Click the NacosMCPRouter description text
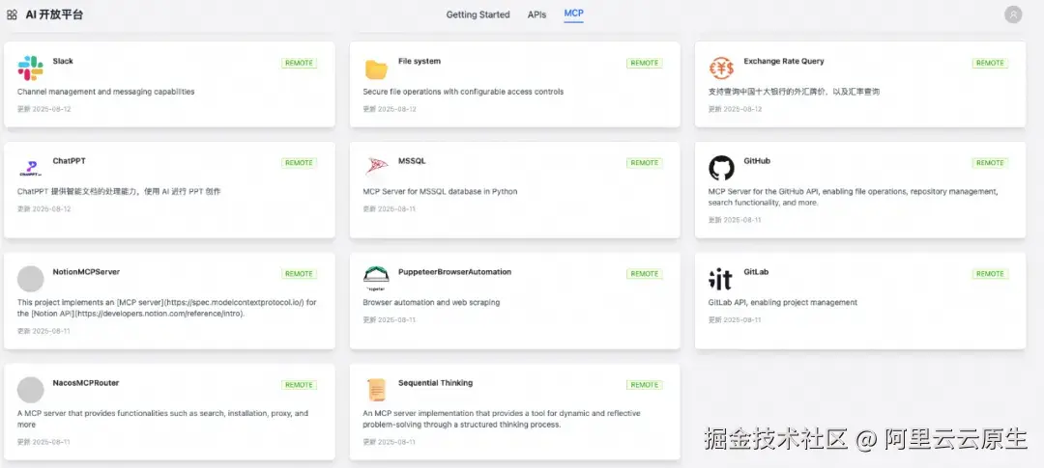This screenshot has width=1044, height=468. pyautogui.click(x=162, y=419)
